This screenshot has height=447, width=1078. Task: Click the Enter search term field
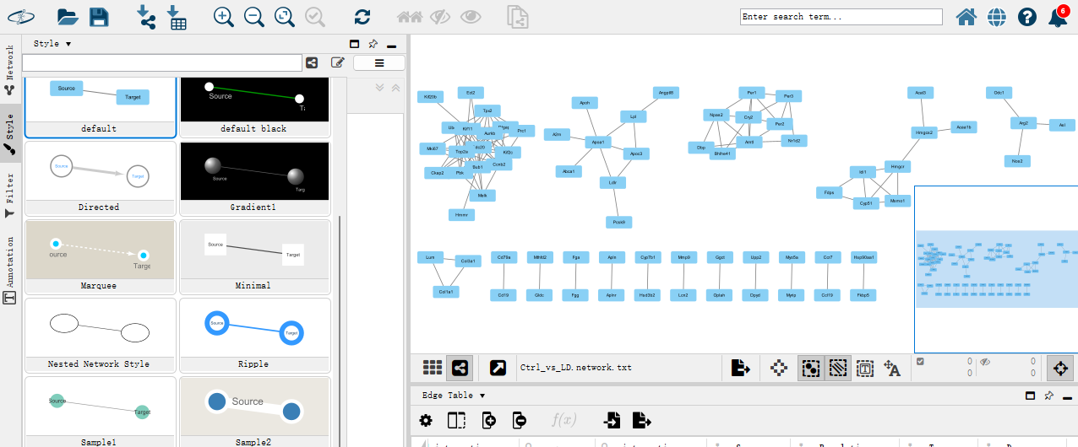pyautogui.click(x=841, y=17)
